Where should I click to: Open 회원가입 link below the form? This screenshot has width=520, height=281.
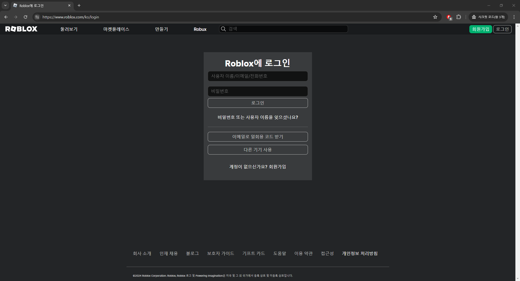(x=277, y=167)
